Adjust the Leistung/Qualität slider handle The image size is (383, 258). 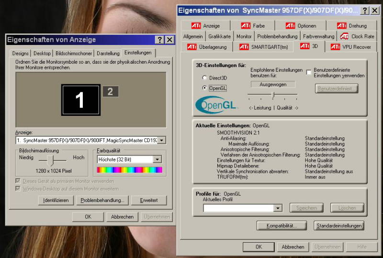click(x=273, y=95)
